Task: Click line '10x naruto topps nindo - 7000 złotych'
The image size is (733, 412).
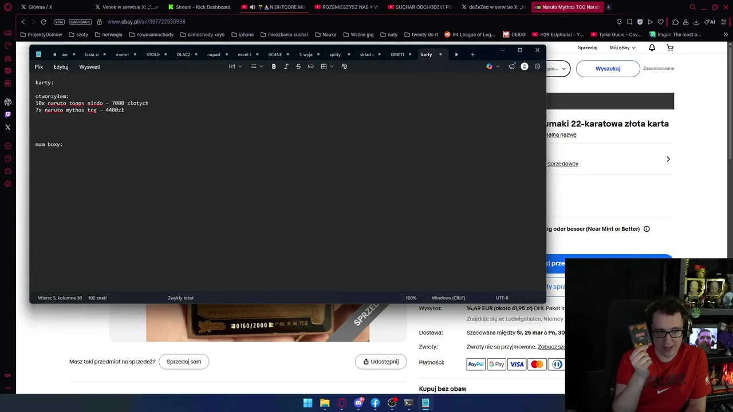Action: click(92, 103)
